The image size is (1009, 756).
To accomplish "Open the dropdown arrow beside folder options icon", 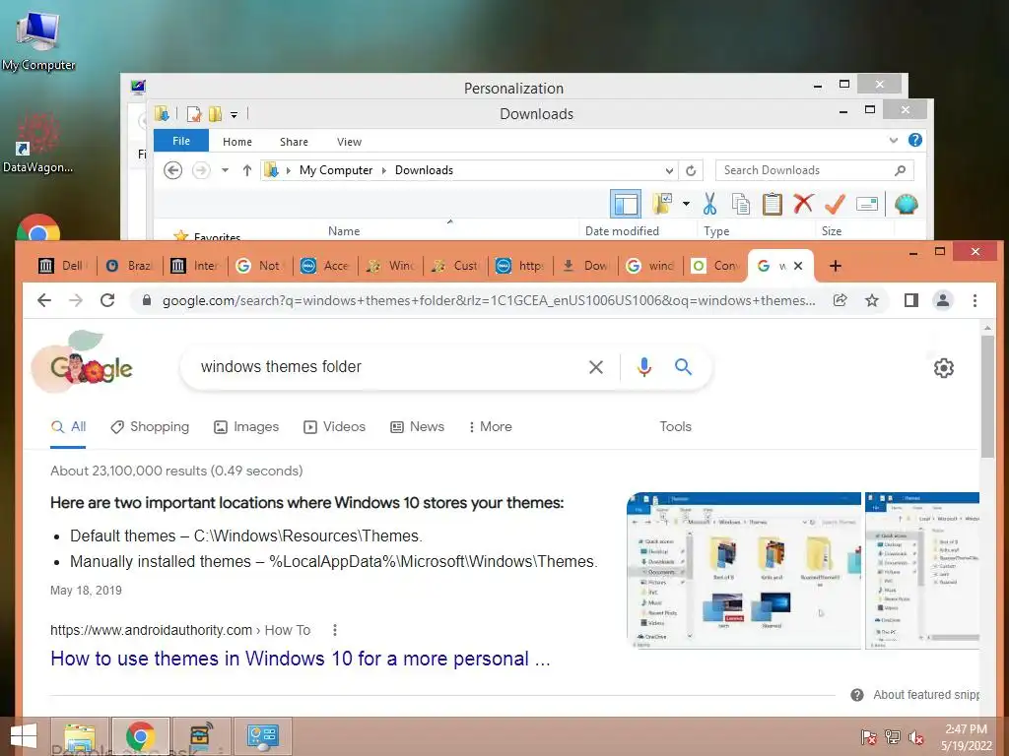I will pos(686,205).
